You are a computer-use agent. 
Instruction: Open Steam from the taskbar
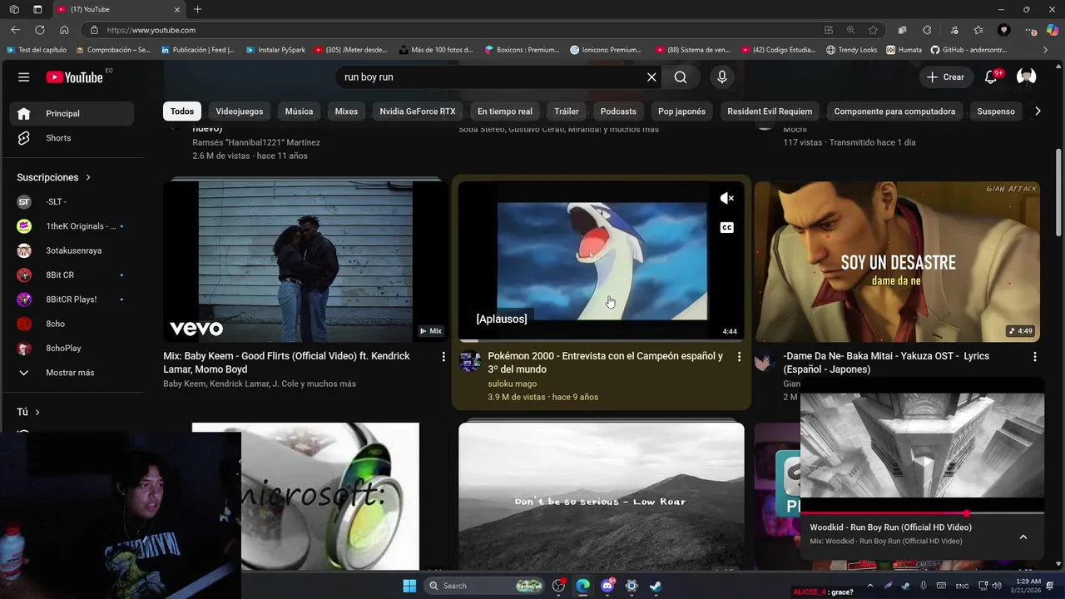coord(656,586)
